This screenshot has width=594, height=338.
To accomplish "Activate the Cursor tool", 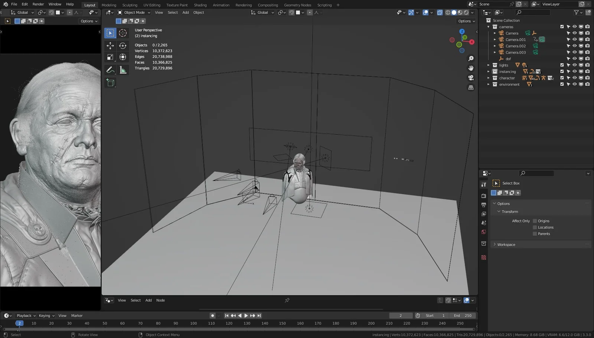I will pos(123,33).
